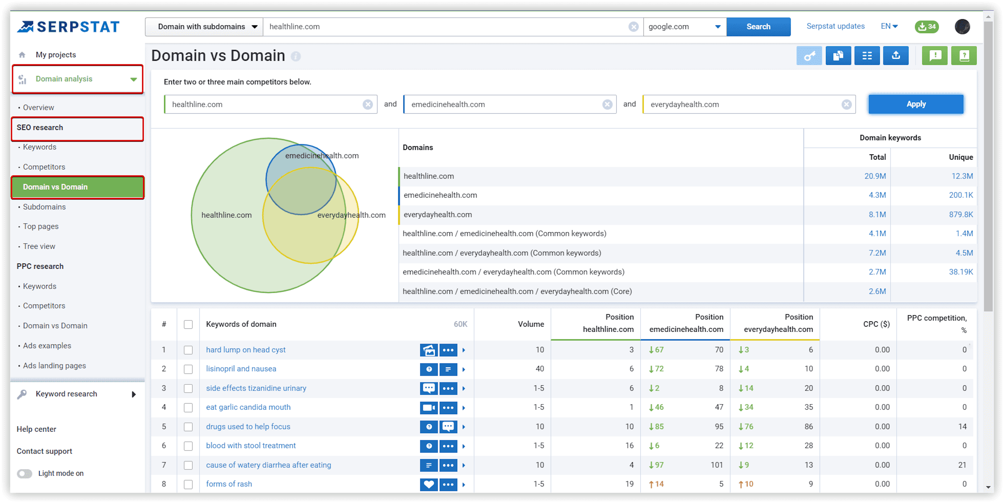The image size is (1004, 503).
Task: Click the more dots icon for blood with stool treatment
Action: [x=448, y=446]
